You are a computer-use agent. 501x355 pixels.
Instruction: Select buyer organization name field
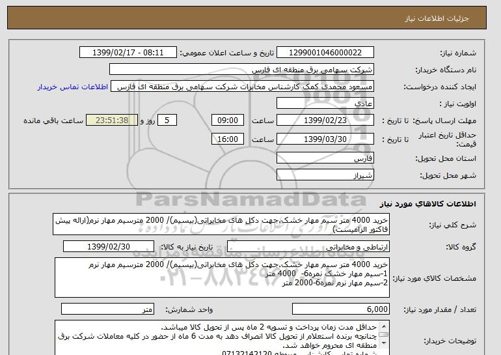tap(241, 70)
